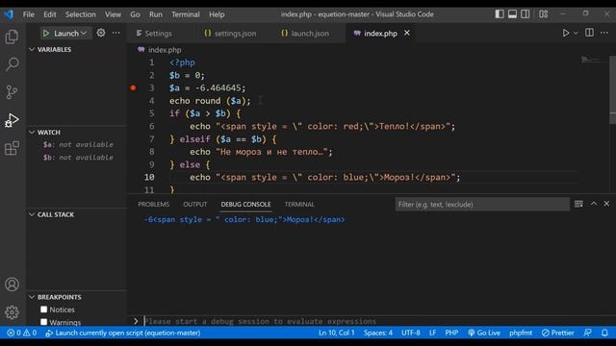Open the Launch configuration dropdown
The height and width of the screenshot is (346, 616).
click(70, 34)
